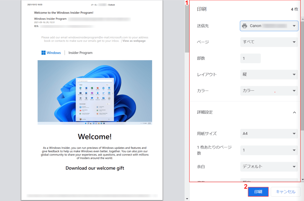Click the 用紙サイズ label

pyautogui.click(x=207, y=134)
